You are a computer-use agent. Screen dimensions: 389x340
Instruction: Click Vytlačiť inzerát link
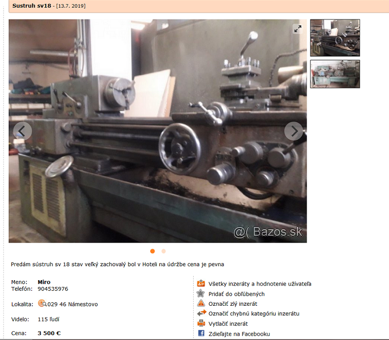(x=228, y=324)
